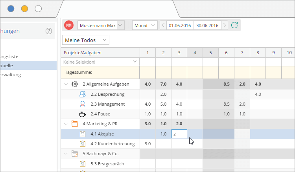The width and height of the screenshot is (295, 172).
Task: Click the Besprechung people icon
Action: coord(82,94)
